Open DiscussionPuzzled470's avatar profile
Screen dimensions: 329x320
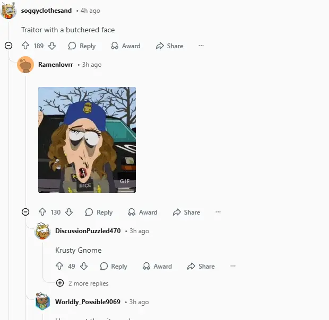point(42,231)
